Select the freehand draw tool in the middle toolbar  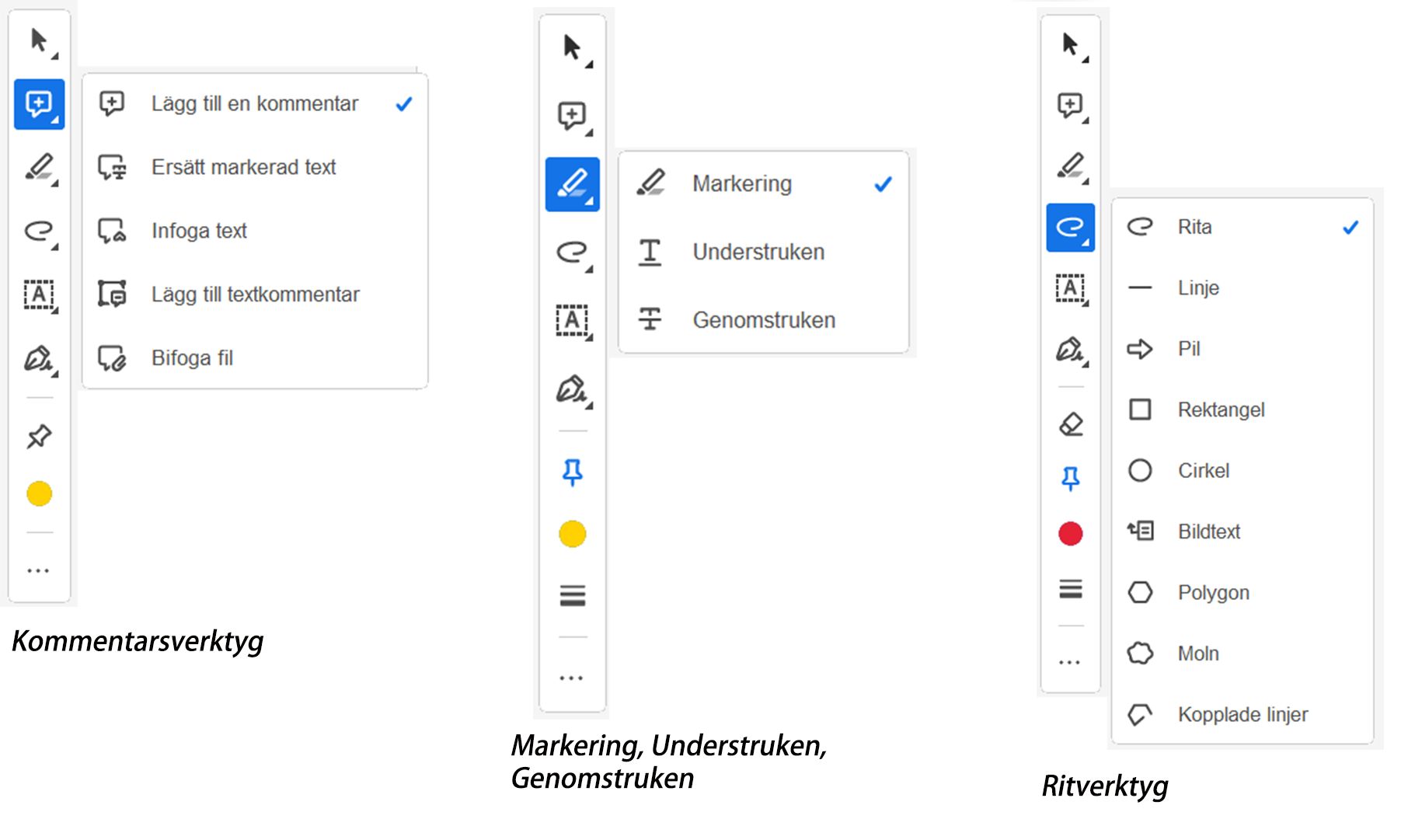[x=572, y=252]
